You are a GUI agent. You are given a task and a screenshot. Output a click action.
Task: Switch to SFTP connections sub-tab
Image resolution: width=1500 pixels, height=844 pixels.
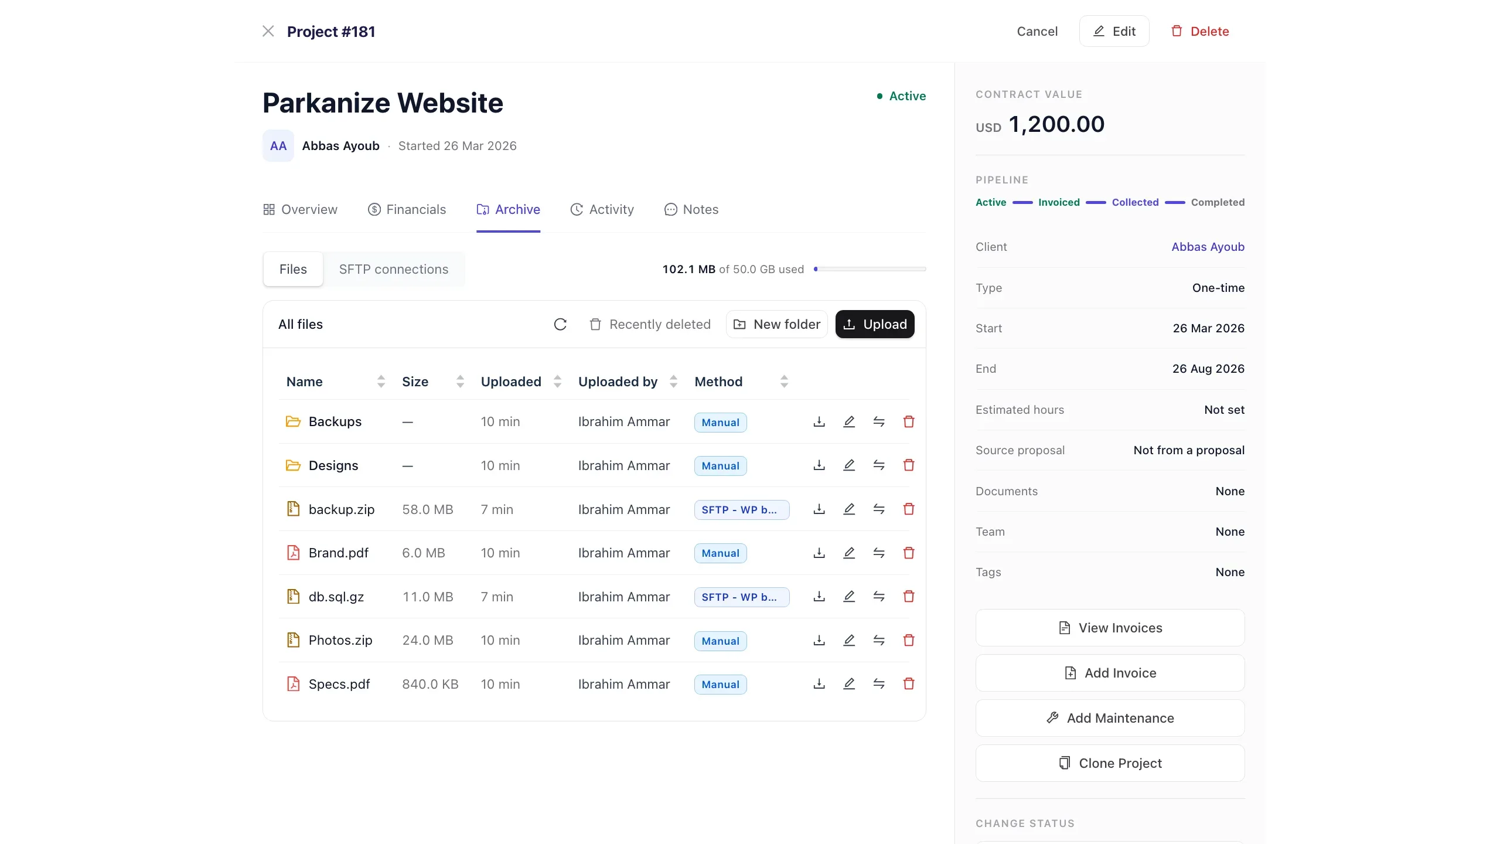[394, 269]
